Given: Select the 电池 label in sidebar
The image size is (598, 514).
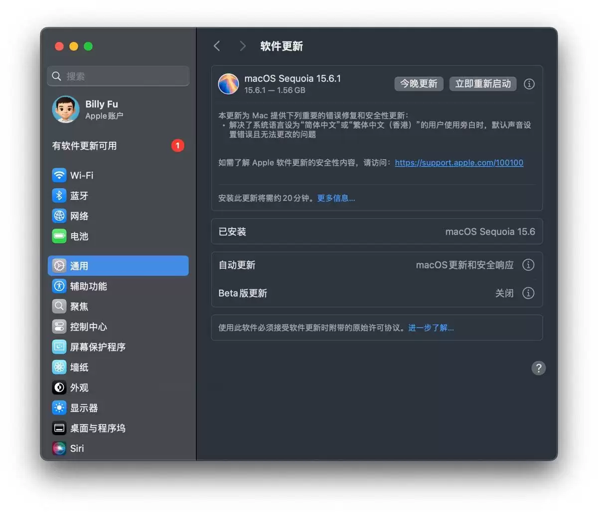Looking at the screenshot, I should coord(79,236).
